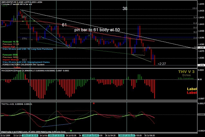Click the Unemployment Claims countdown line

(x=26, y=62)
